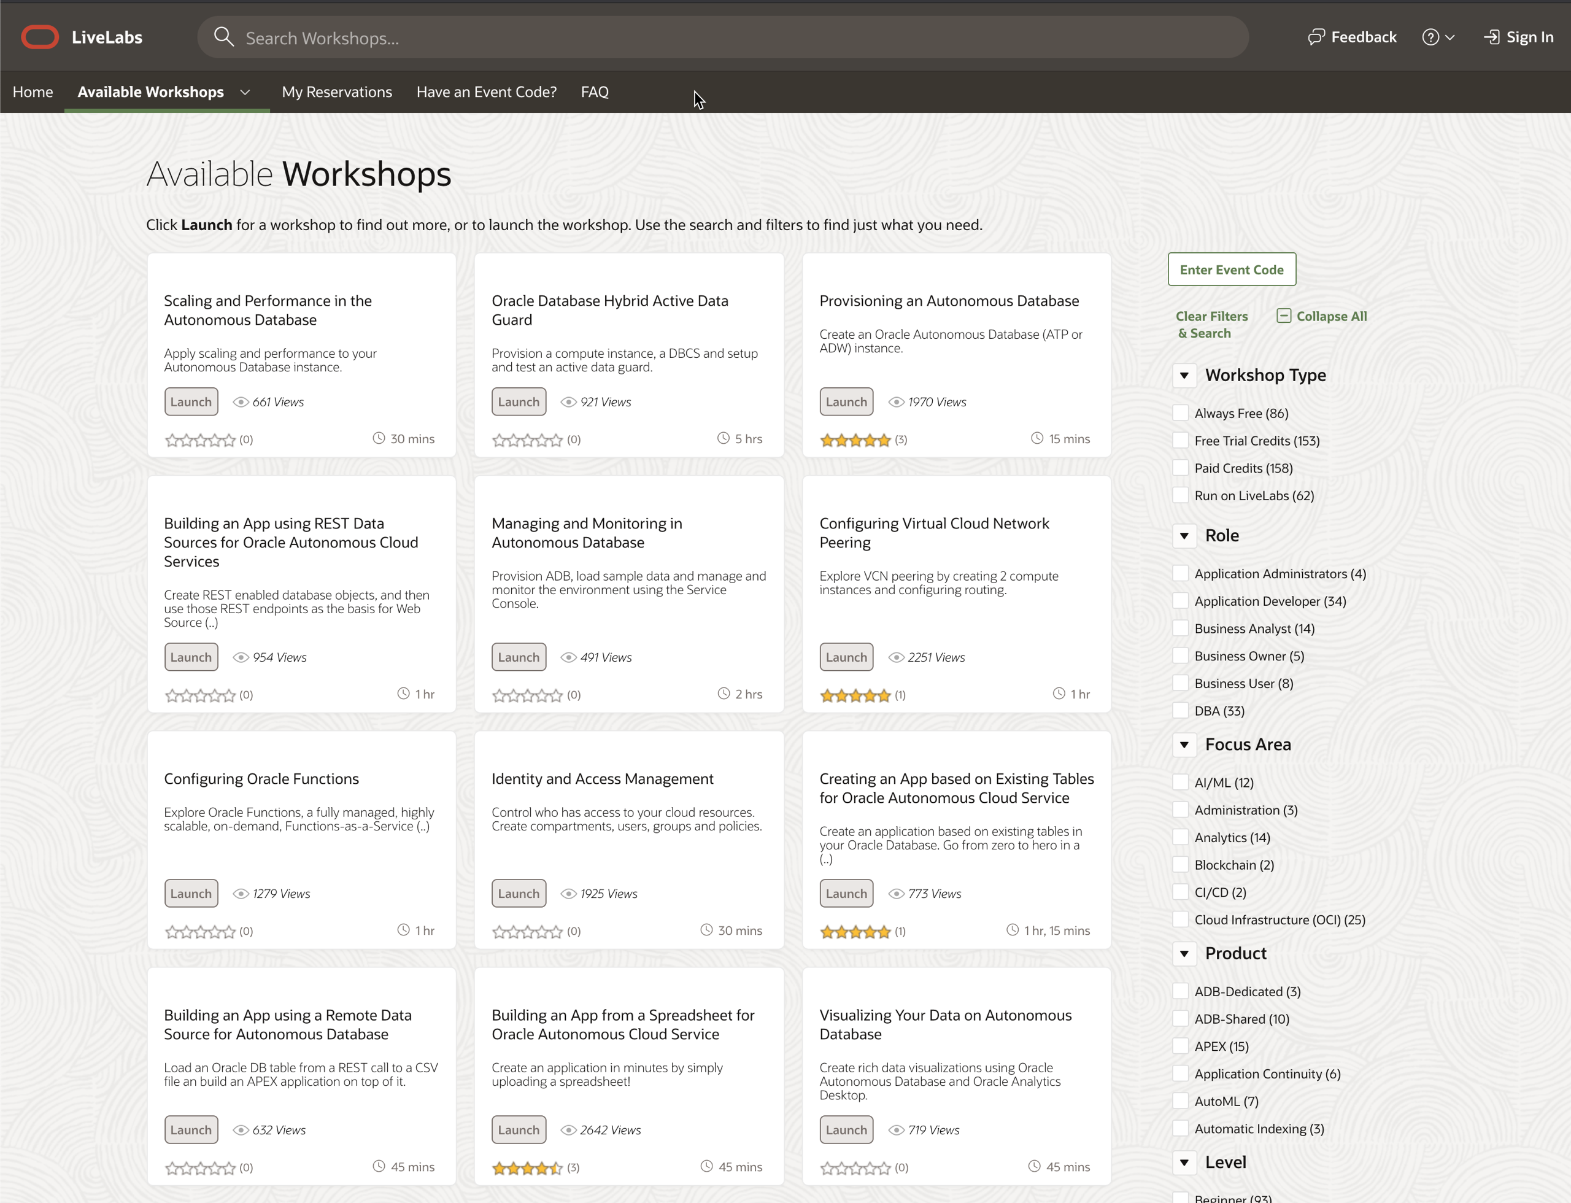This screenshot has width=1571, height=1203.
Task: Click views eye icon on Provisioning an Autonomous Database card
Action: point(897,403)
